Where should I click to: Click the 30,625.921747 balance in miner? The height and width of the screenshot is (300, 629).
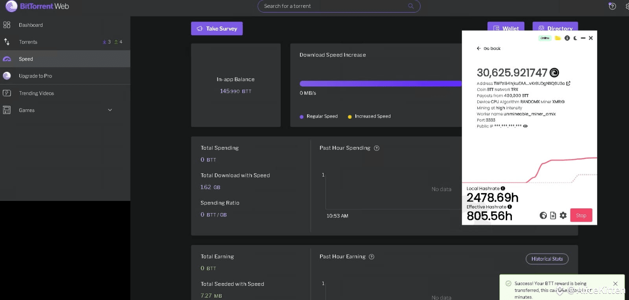click(x=512, y=73)
